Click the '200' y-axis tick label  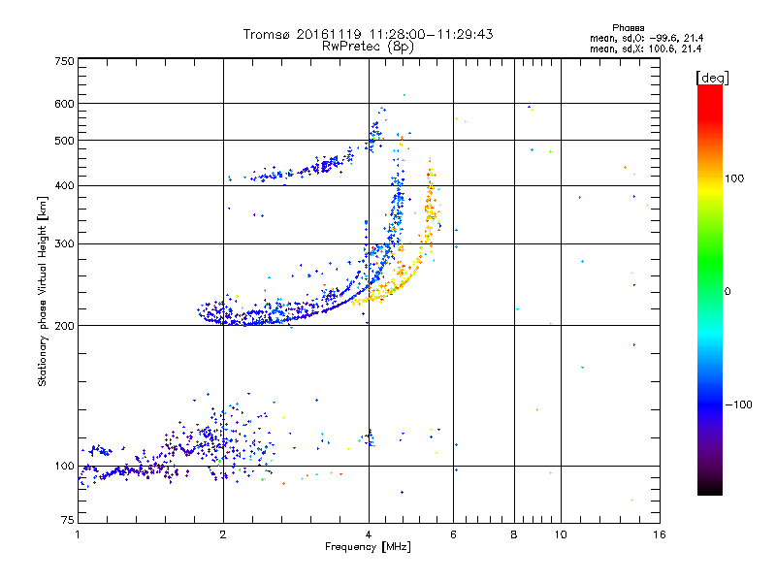point(64,326)
